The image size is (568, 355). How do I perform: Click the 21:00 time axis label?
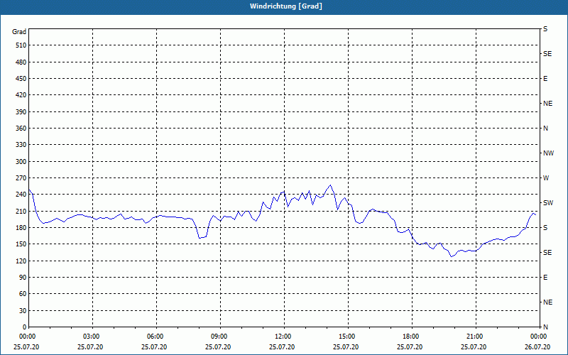(x=475, y=337)
